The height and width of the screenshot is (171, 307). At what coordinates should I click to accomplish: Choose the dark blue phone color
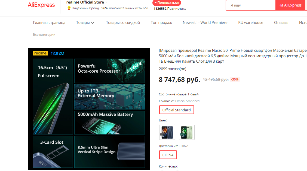click(167, 132)
